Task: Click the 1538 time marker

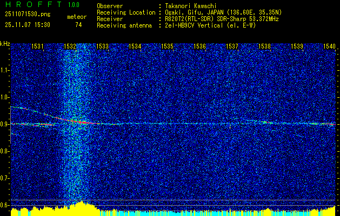Action: pyautogui.click(x=264, y=46)
